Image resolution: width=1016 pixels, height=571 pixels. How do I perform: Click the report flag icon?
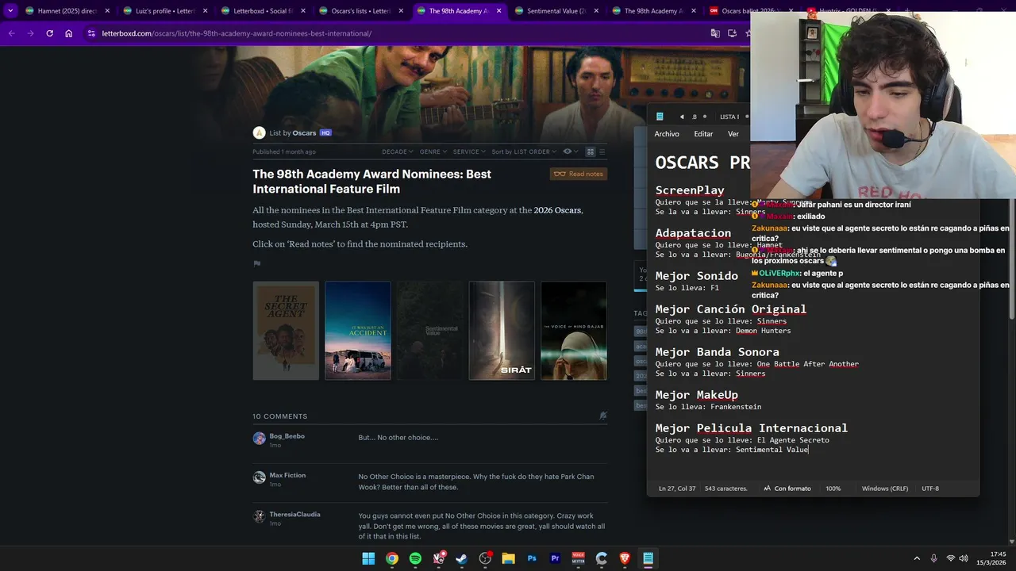point(256,263)
